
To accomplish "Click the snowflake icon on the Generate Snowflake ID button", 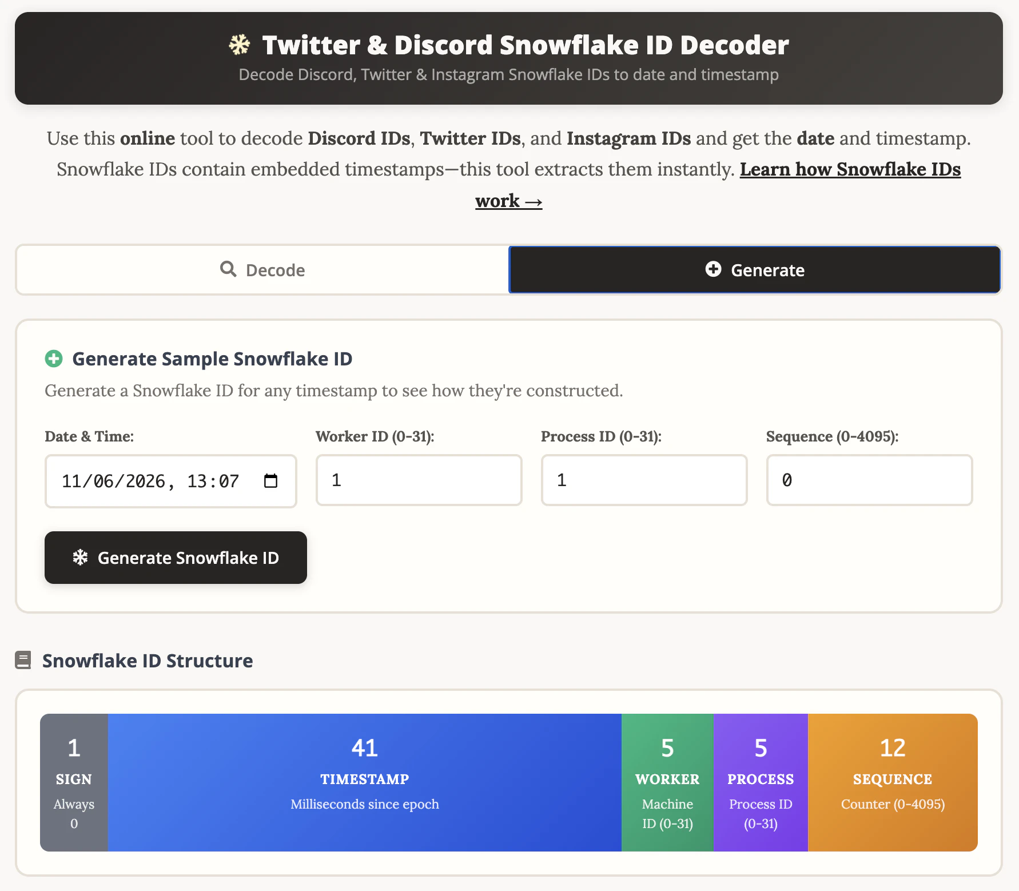I will point(81,557).
